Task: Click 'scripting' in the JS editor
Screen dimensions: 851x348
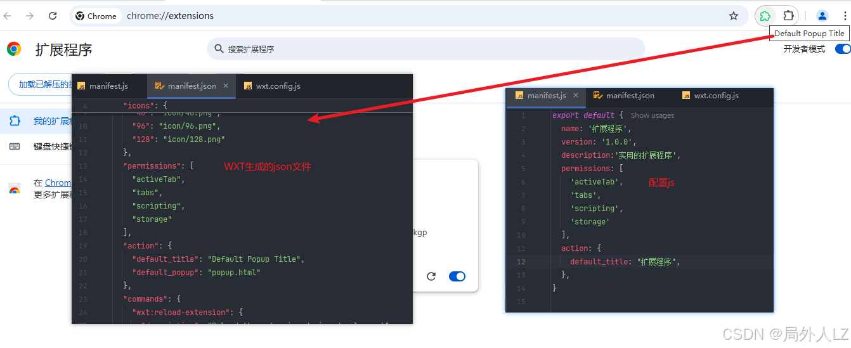Action: (595, 209)
